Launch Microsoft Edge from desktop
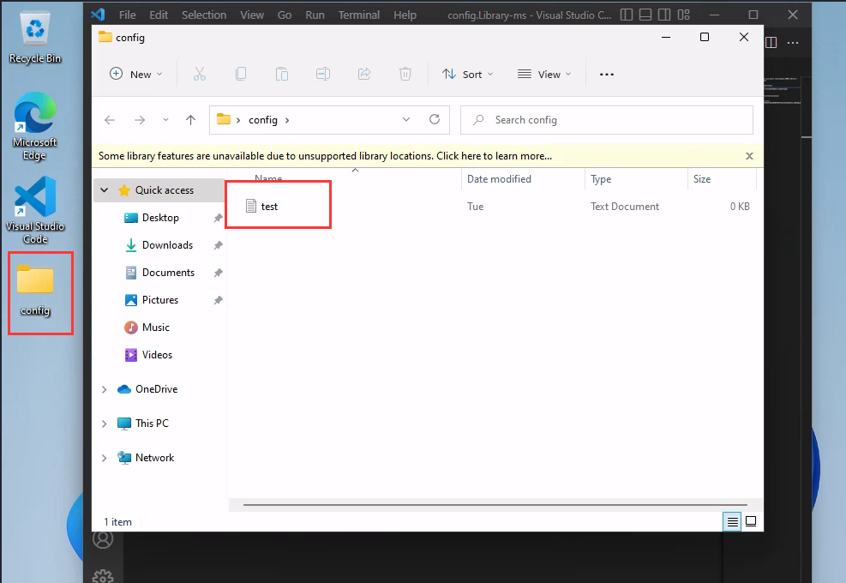This screenshot has height=583, width=846. click(35, 126)
